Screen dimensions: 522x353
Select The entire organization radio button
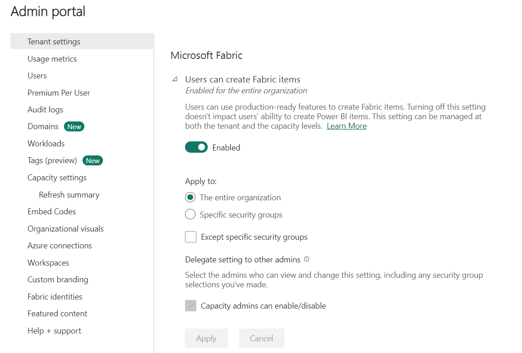190,197
